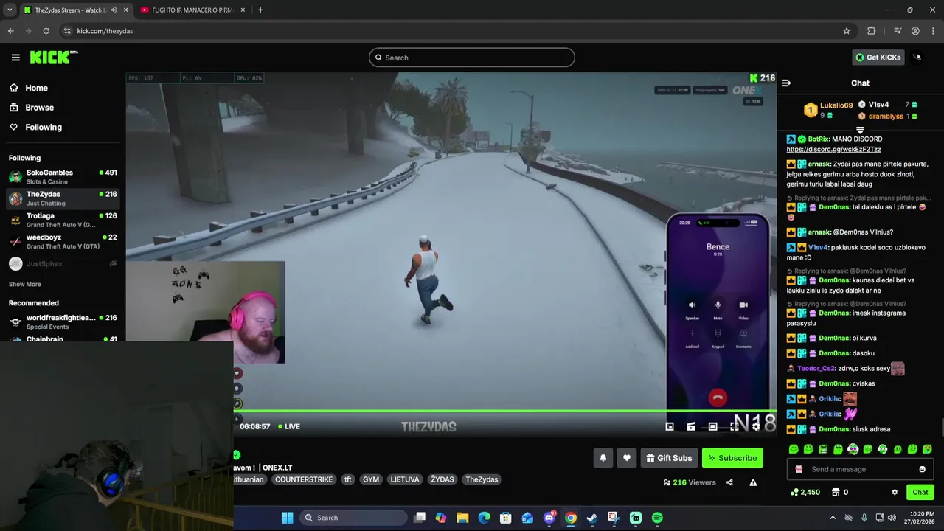Open the tab search dropdown arrow
This screenshot has height=531, width=944.
9,10
